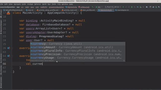
Task: Click the Stop toolbar icon
Action: [143, 7]
